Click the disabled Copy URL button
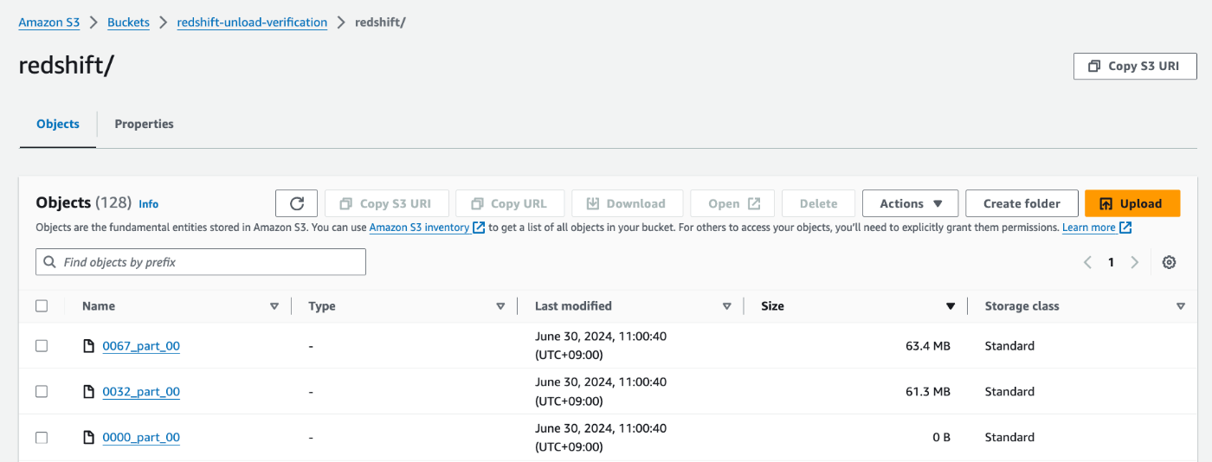The width and height of the screenshot is (1212, 462). tap(509, 203)
